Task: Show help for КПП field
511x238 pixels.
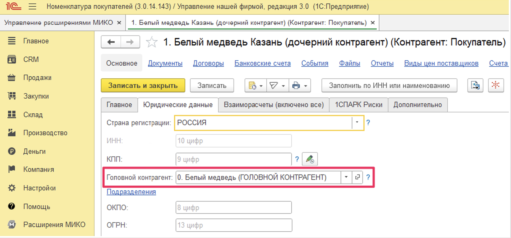Action: point(297,159)
